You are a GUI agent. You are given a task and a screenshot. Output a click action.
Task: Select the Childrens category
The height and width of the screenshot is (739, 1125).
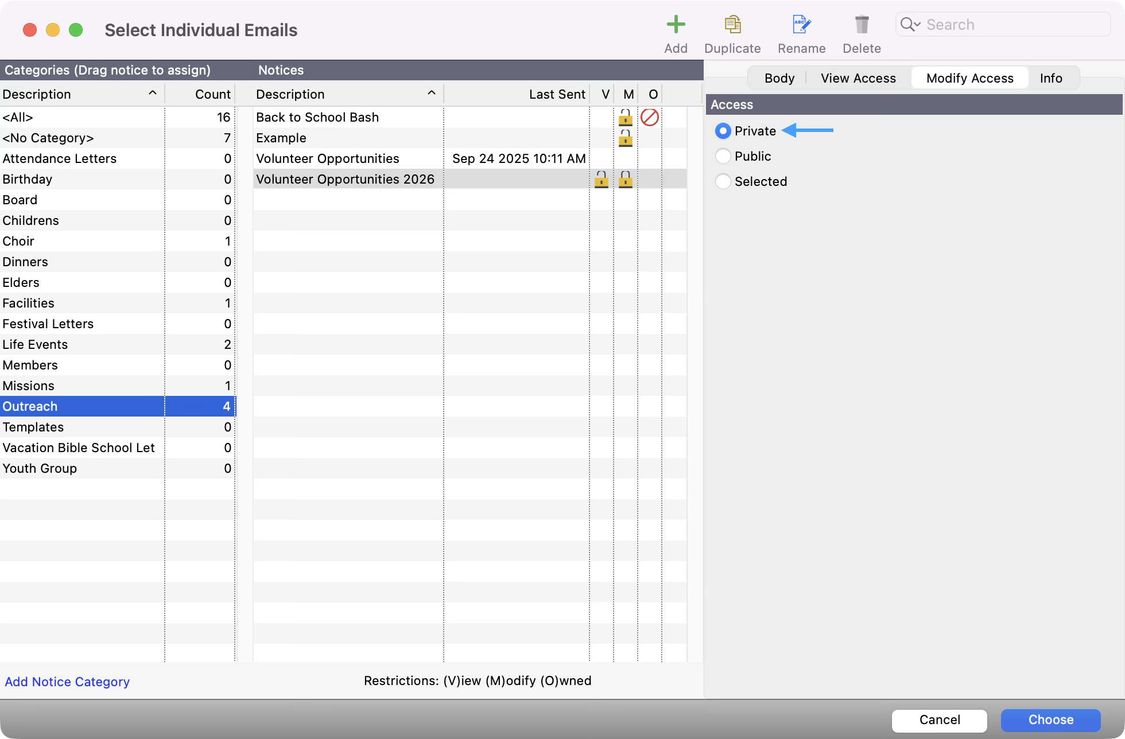point(117,221)
